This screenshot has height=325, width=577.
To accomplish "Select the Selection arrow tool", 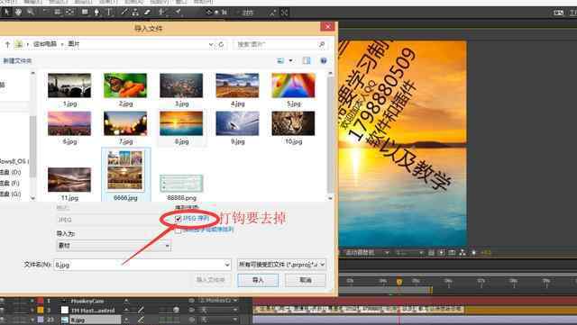I will [6, 12].
